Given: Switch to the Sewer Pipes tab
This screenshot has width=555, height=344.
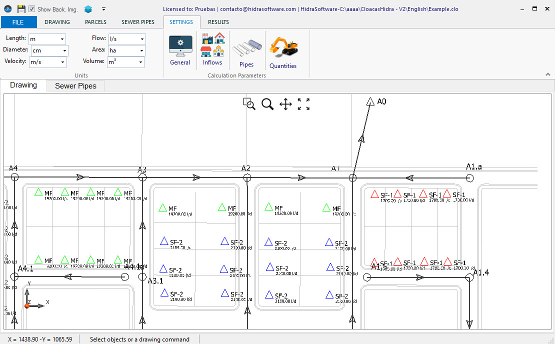Looking at the screenshot, I should tap(75, 85).
